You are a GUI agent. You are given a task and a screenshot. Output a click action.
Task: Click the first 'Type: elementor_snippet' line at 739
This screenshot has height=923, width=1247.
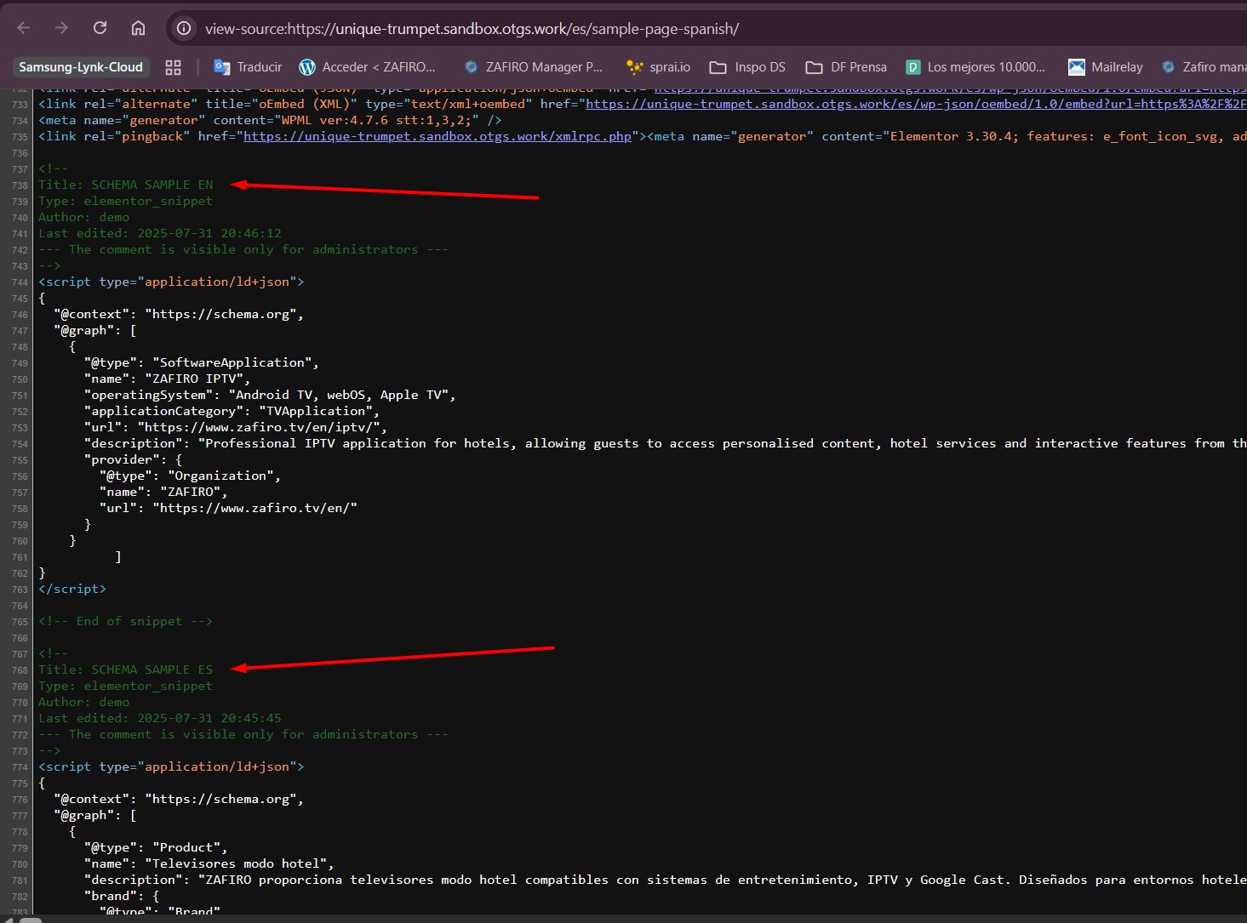[126, 201]
